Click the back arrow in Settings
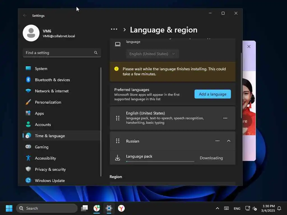This screenshot has width=287, height=215. point(25,16)
